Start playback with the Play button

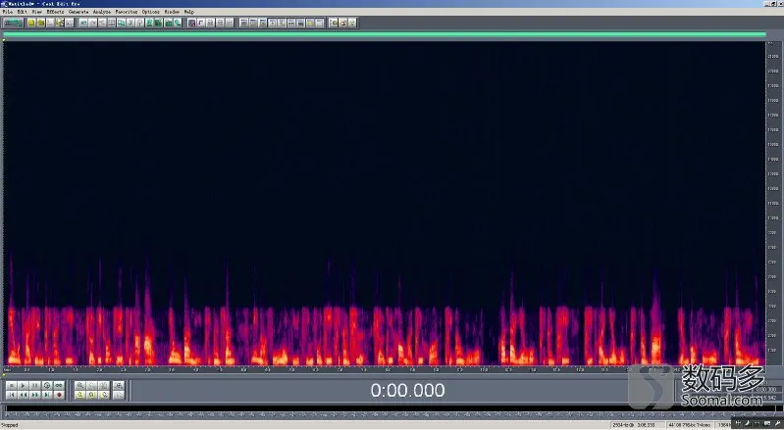point(23,386)
